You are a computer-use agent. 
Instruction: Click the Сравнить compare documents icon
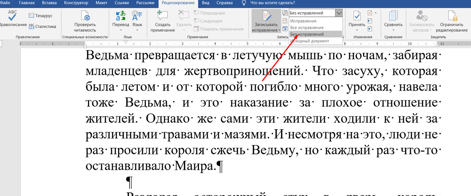[x=393, y=16]
